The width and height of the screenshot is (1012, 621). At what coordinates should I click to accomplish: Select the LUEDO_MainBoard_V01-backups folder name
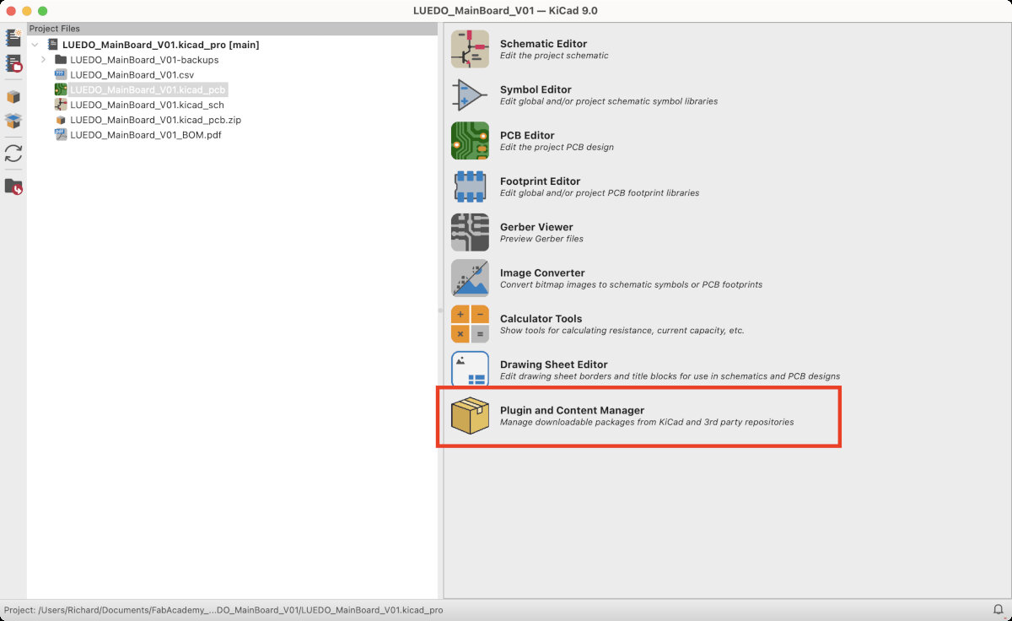144,60
